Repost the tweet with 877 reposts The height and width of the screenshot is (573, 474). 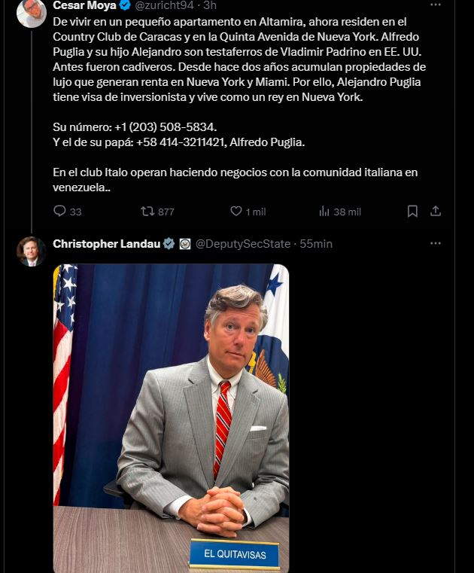(147, 212)
